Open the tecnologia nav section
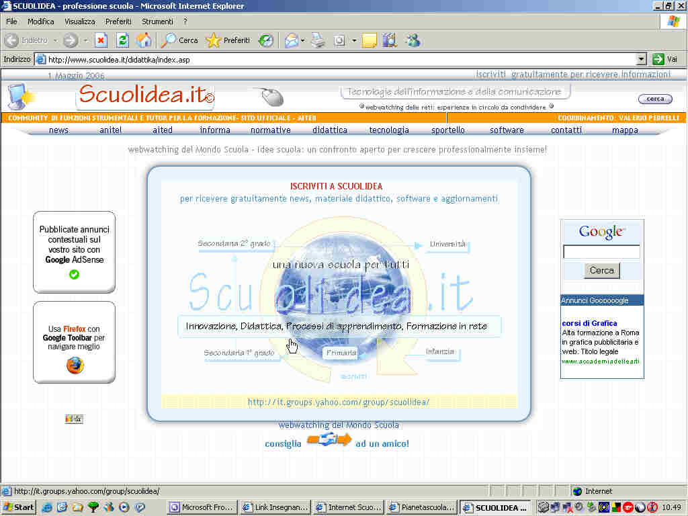This screenshot has width=688, height=516. point(389,130)
